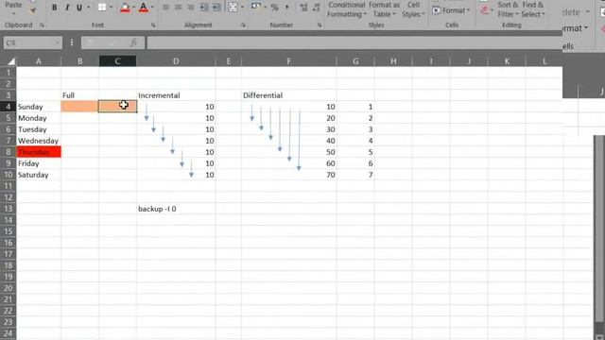
Task: Toggle underline formatting
Action: 79,8
